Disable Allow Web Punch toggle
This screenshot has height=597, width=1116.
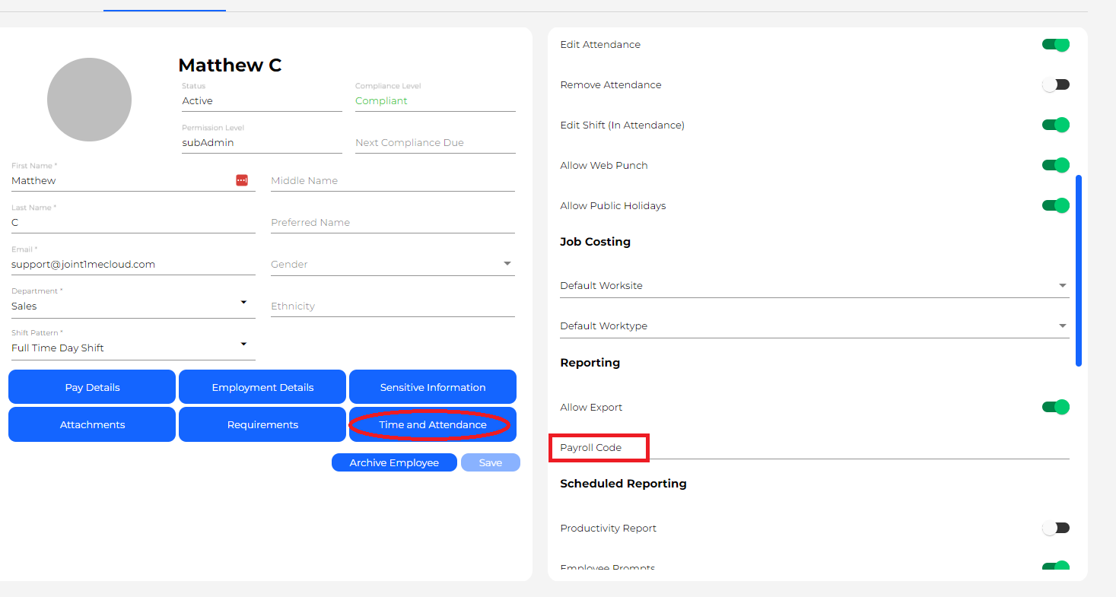pyautogui.click(x=1055, y=166)
